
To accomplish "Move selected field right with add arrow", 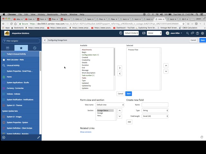I will coord(120,68).
